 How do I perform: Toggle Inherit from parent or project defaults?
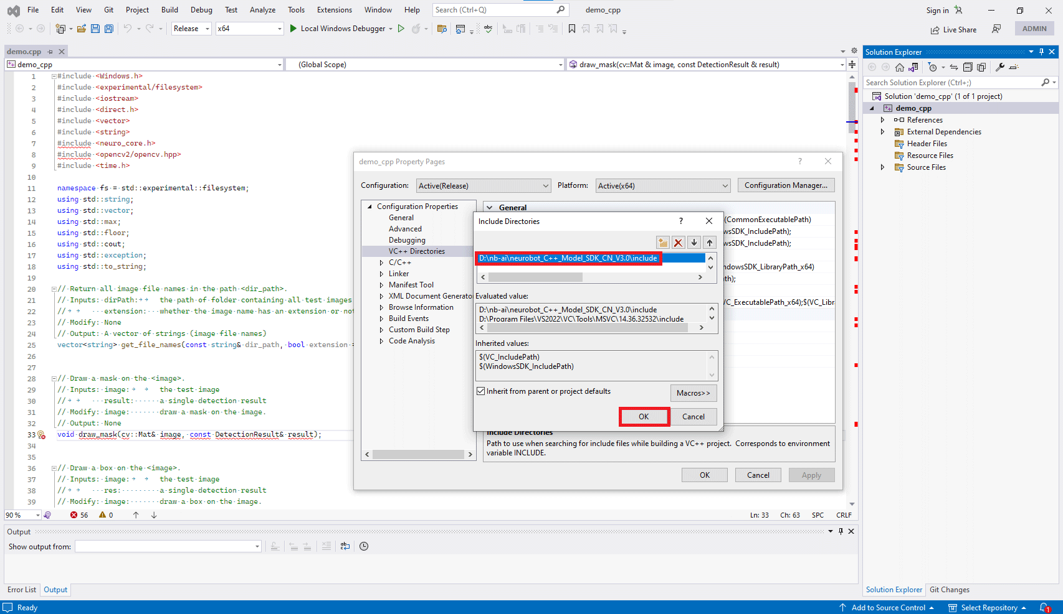481,391
